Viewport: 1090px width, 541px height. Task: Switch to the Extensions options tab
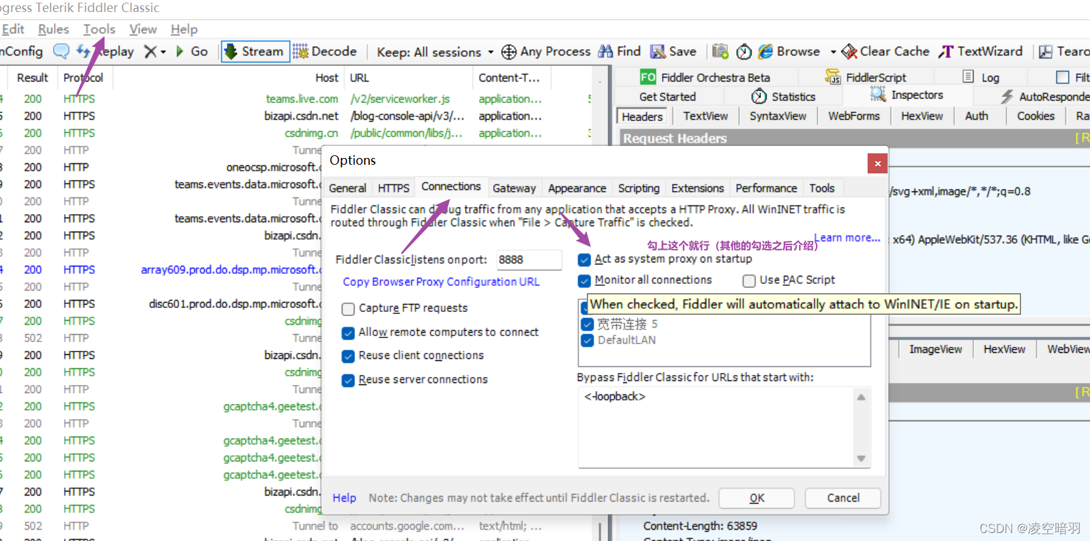pos(697,189)
